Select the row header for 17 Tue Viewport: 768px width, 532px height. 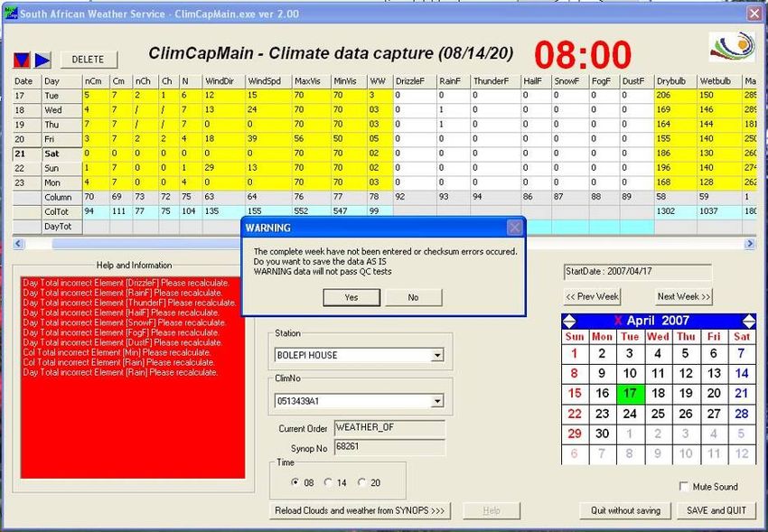[48, 96]
